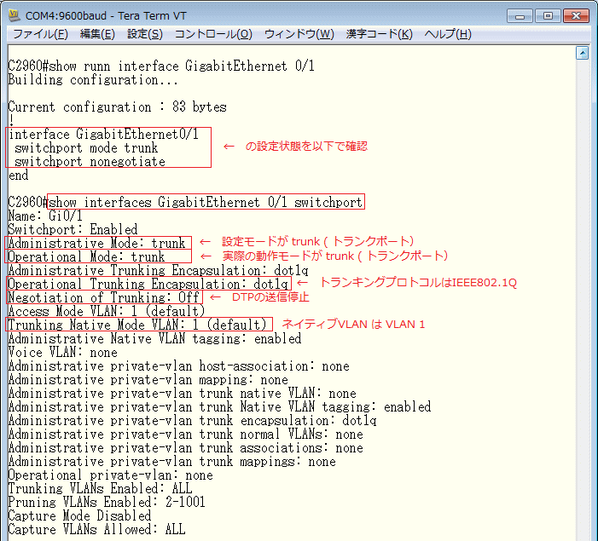Click the 'Negotiation of Trunking: Off' line
Screen dimensions: 598x541
[104, 297]
